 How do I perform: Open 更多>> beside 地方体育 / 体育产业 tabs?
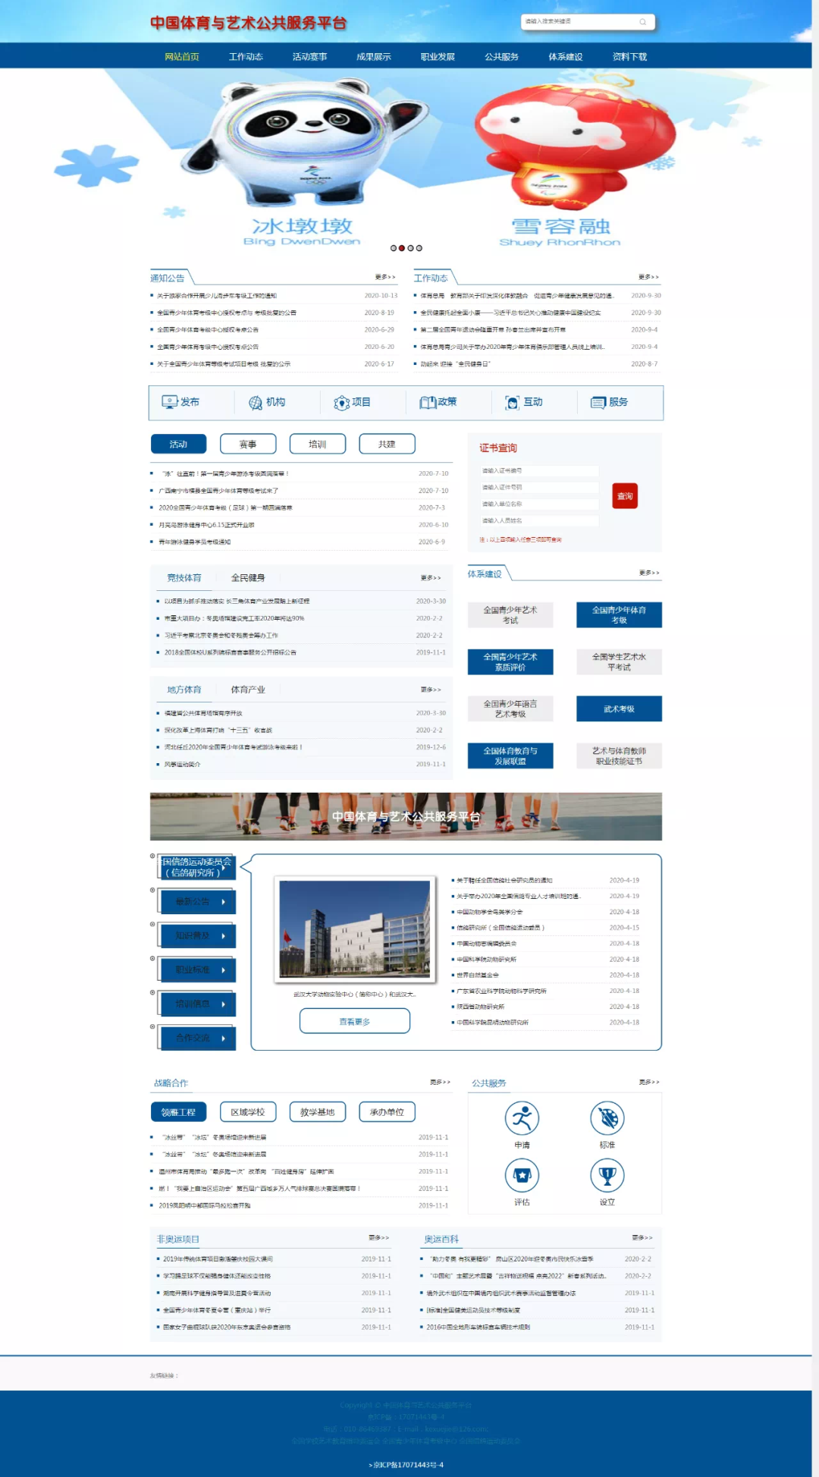point(431,690)
